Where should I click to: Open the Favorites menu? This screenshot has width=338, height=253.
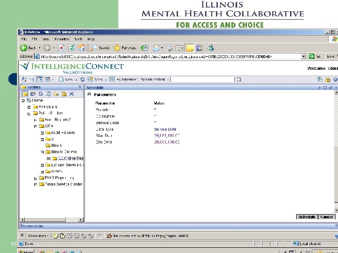click(x=61, y=39)
